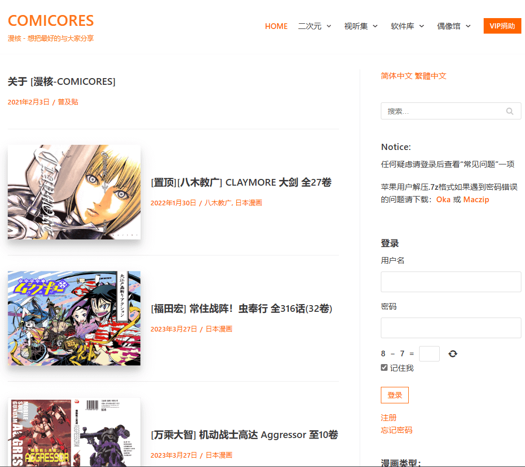Click the 2021年2月3日 post date
Image resolution: width=525 pixels, height=467 pixels.
28,102
